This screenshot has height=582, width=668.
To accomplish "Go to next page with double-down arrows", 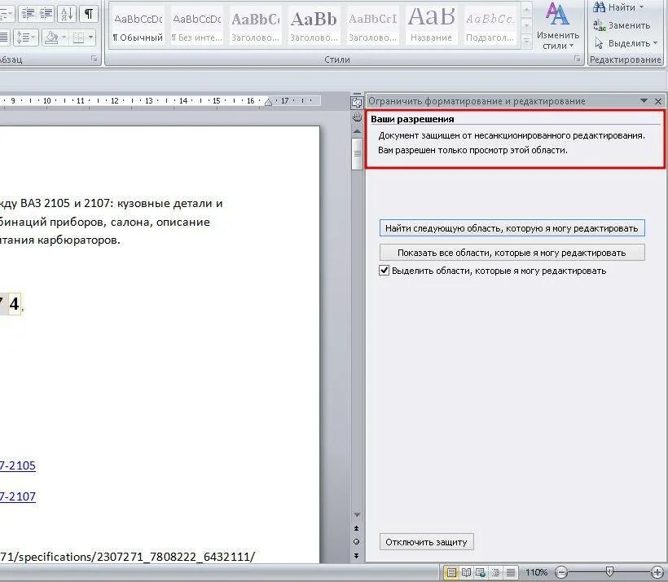I will click(357, 556).
